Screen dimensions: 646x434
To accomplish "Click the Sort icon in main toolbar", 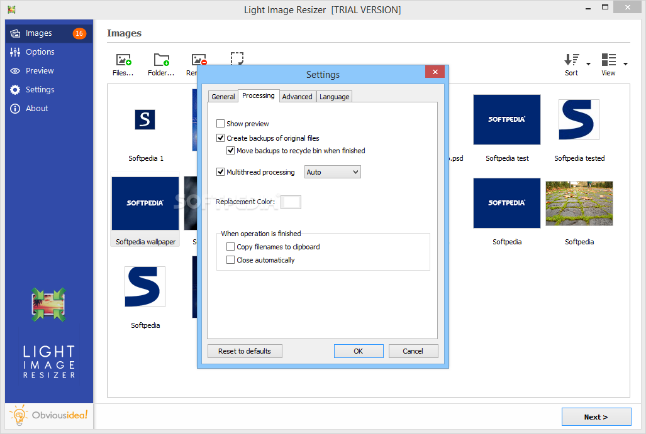I will (571, 60).
